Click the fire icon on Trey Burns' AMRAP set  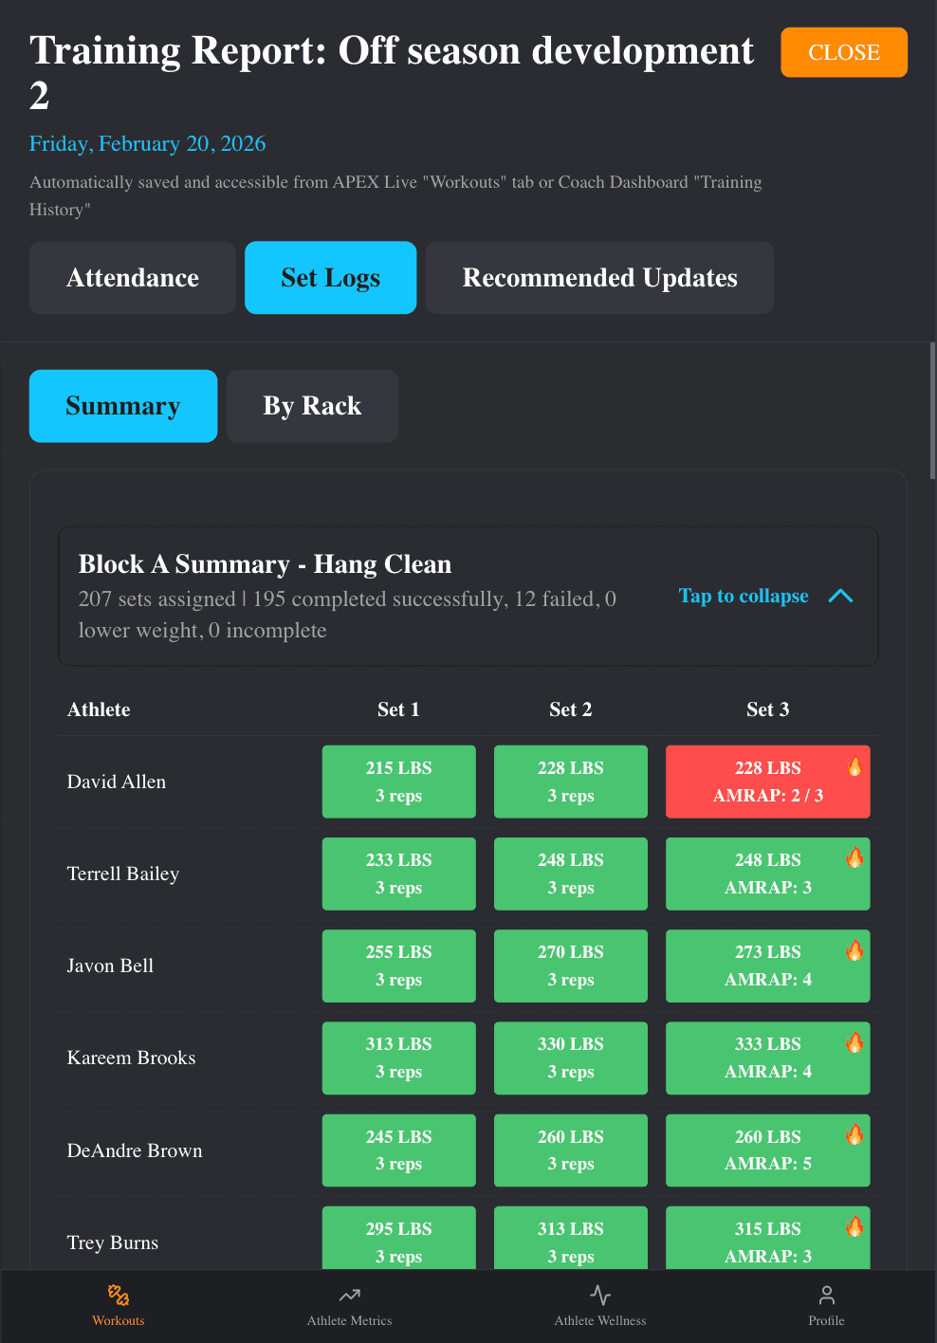tap(855, 1225)
